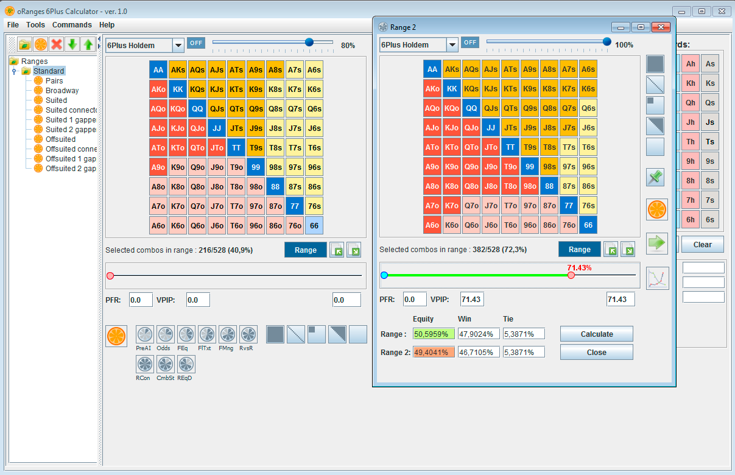735x475 pixels.
Task: Click the PreAI calculation icon
Action: 144,334
